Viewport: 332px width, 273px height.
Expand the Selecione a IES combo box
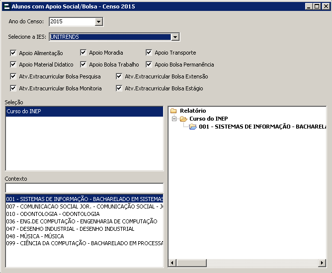click(175, 37)
